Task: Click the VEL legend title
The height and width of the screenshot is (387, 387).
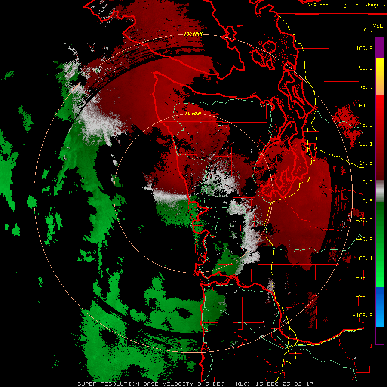Action: tap(378, 26)
